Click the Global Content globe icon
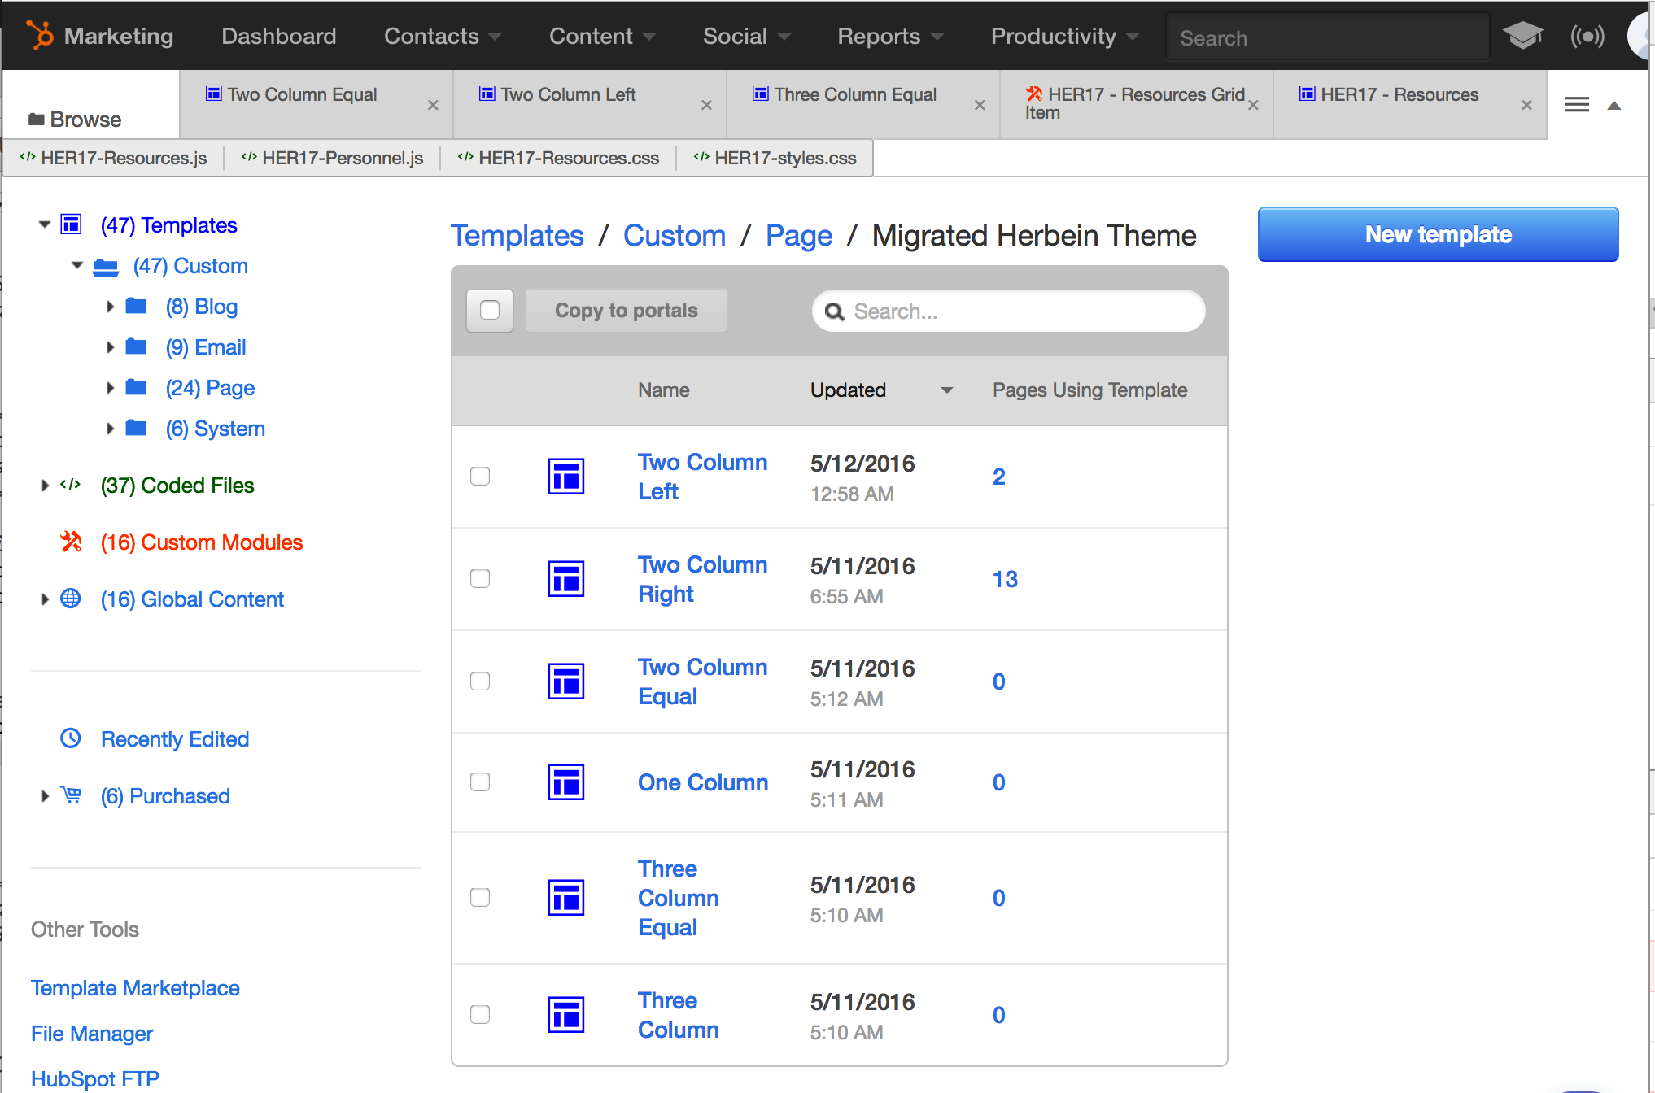1655x1093 pixels. click(x=71, y=599)
